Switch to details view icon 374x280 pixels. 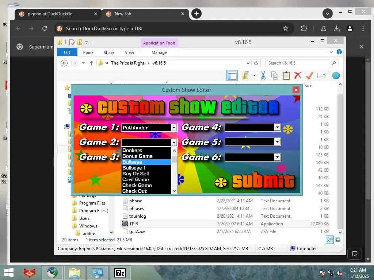click(330, 240)
